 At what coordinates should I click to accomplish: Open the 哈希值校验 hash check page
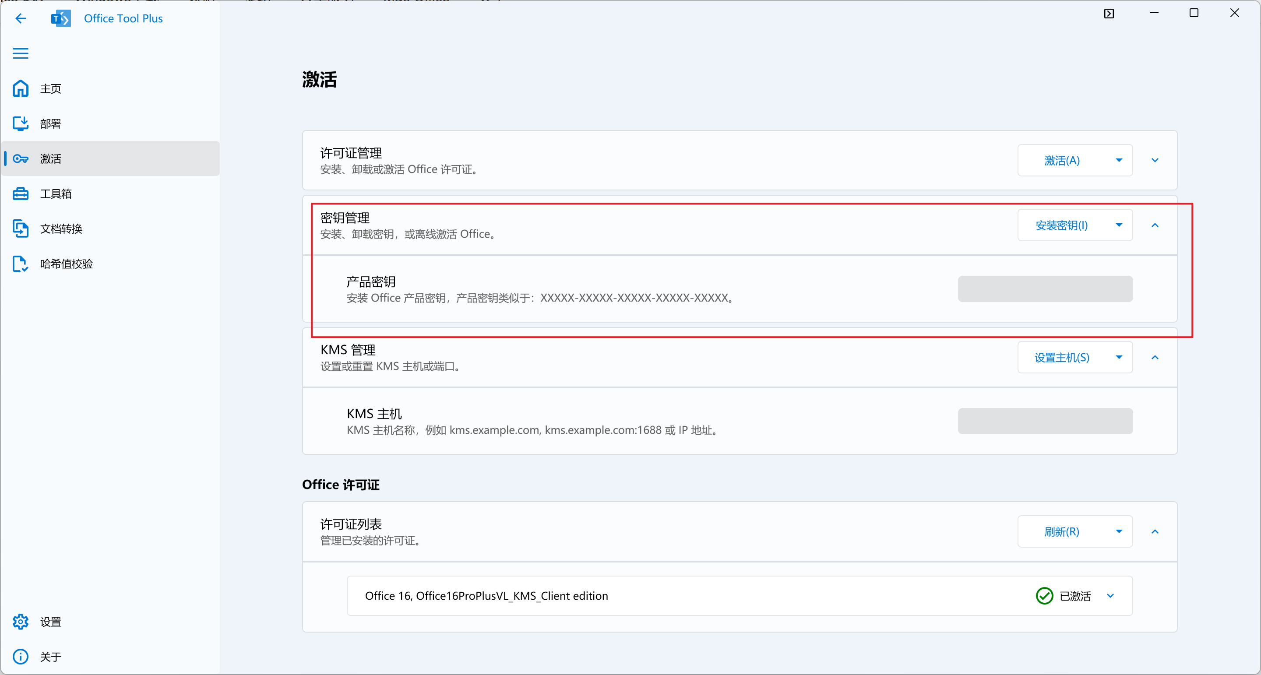coord(66,264)
